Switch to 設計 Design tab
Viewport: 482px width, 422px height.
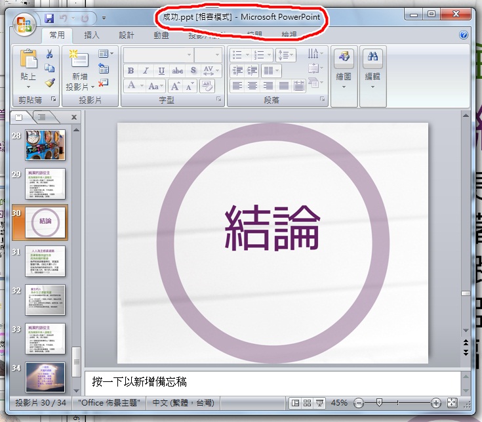tap(127, 35)
